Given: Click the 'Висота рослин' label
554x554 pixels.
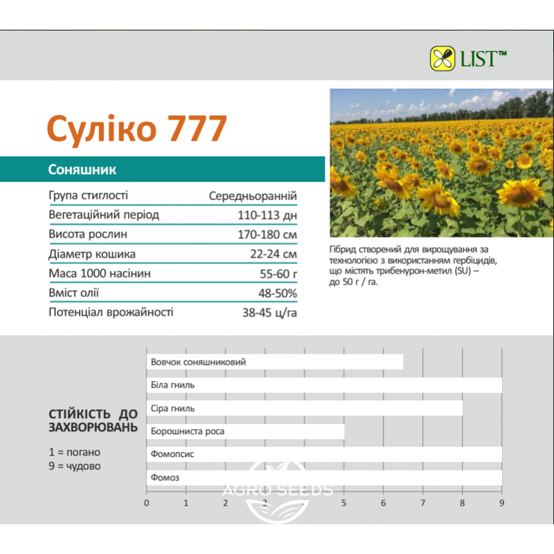Looking at the screenshot, I should click(x=88, y=234).
